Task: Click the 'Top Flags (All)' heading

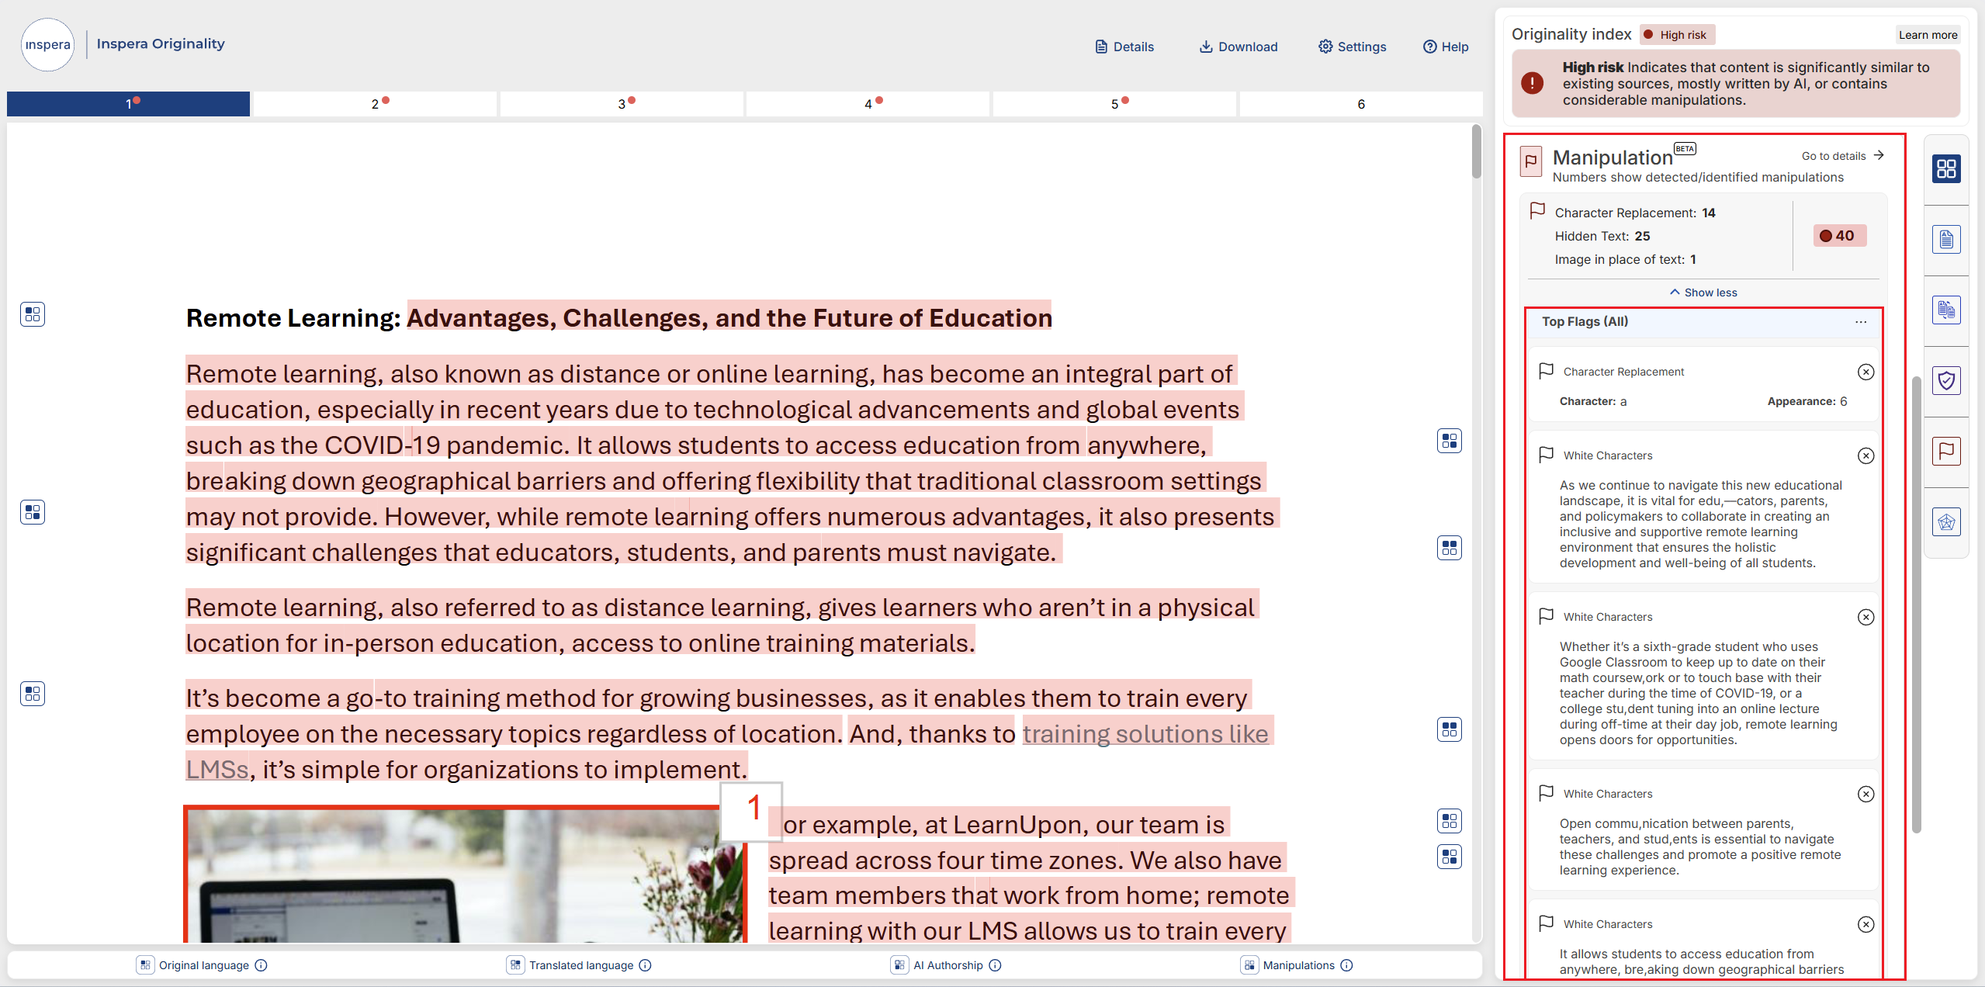Action: click(1585, 321)
